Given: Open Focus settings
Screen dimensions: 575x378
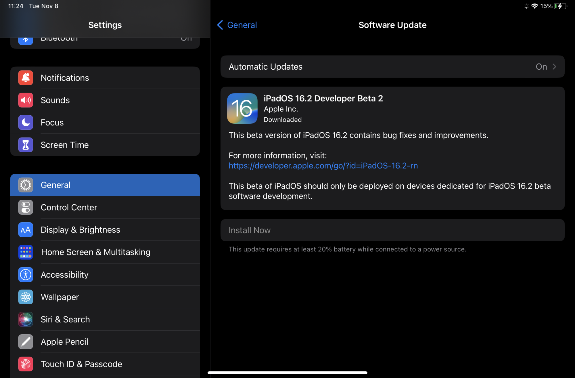Looking at the screenshot, I should (105, 123).
